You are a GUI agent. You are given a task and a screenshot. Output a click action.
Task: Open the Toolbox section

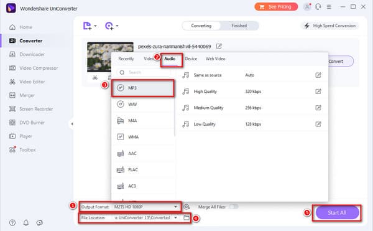click(x=22, y=150)
